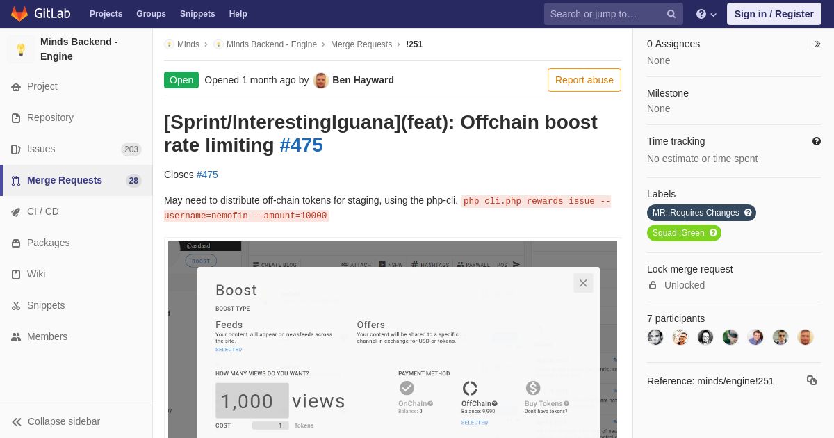
Task: Click third participant avatar
Action: point(705,337)
